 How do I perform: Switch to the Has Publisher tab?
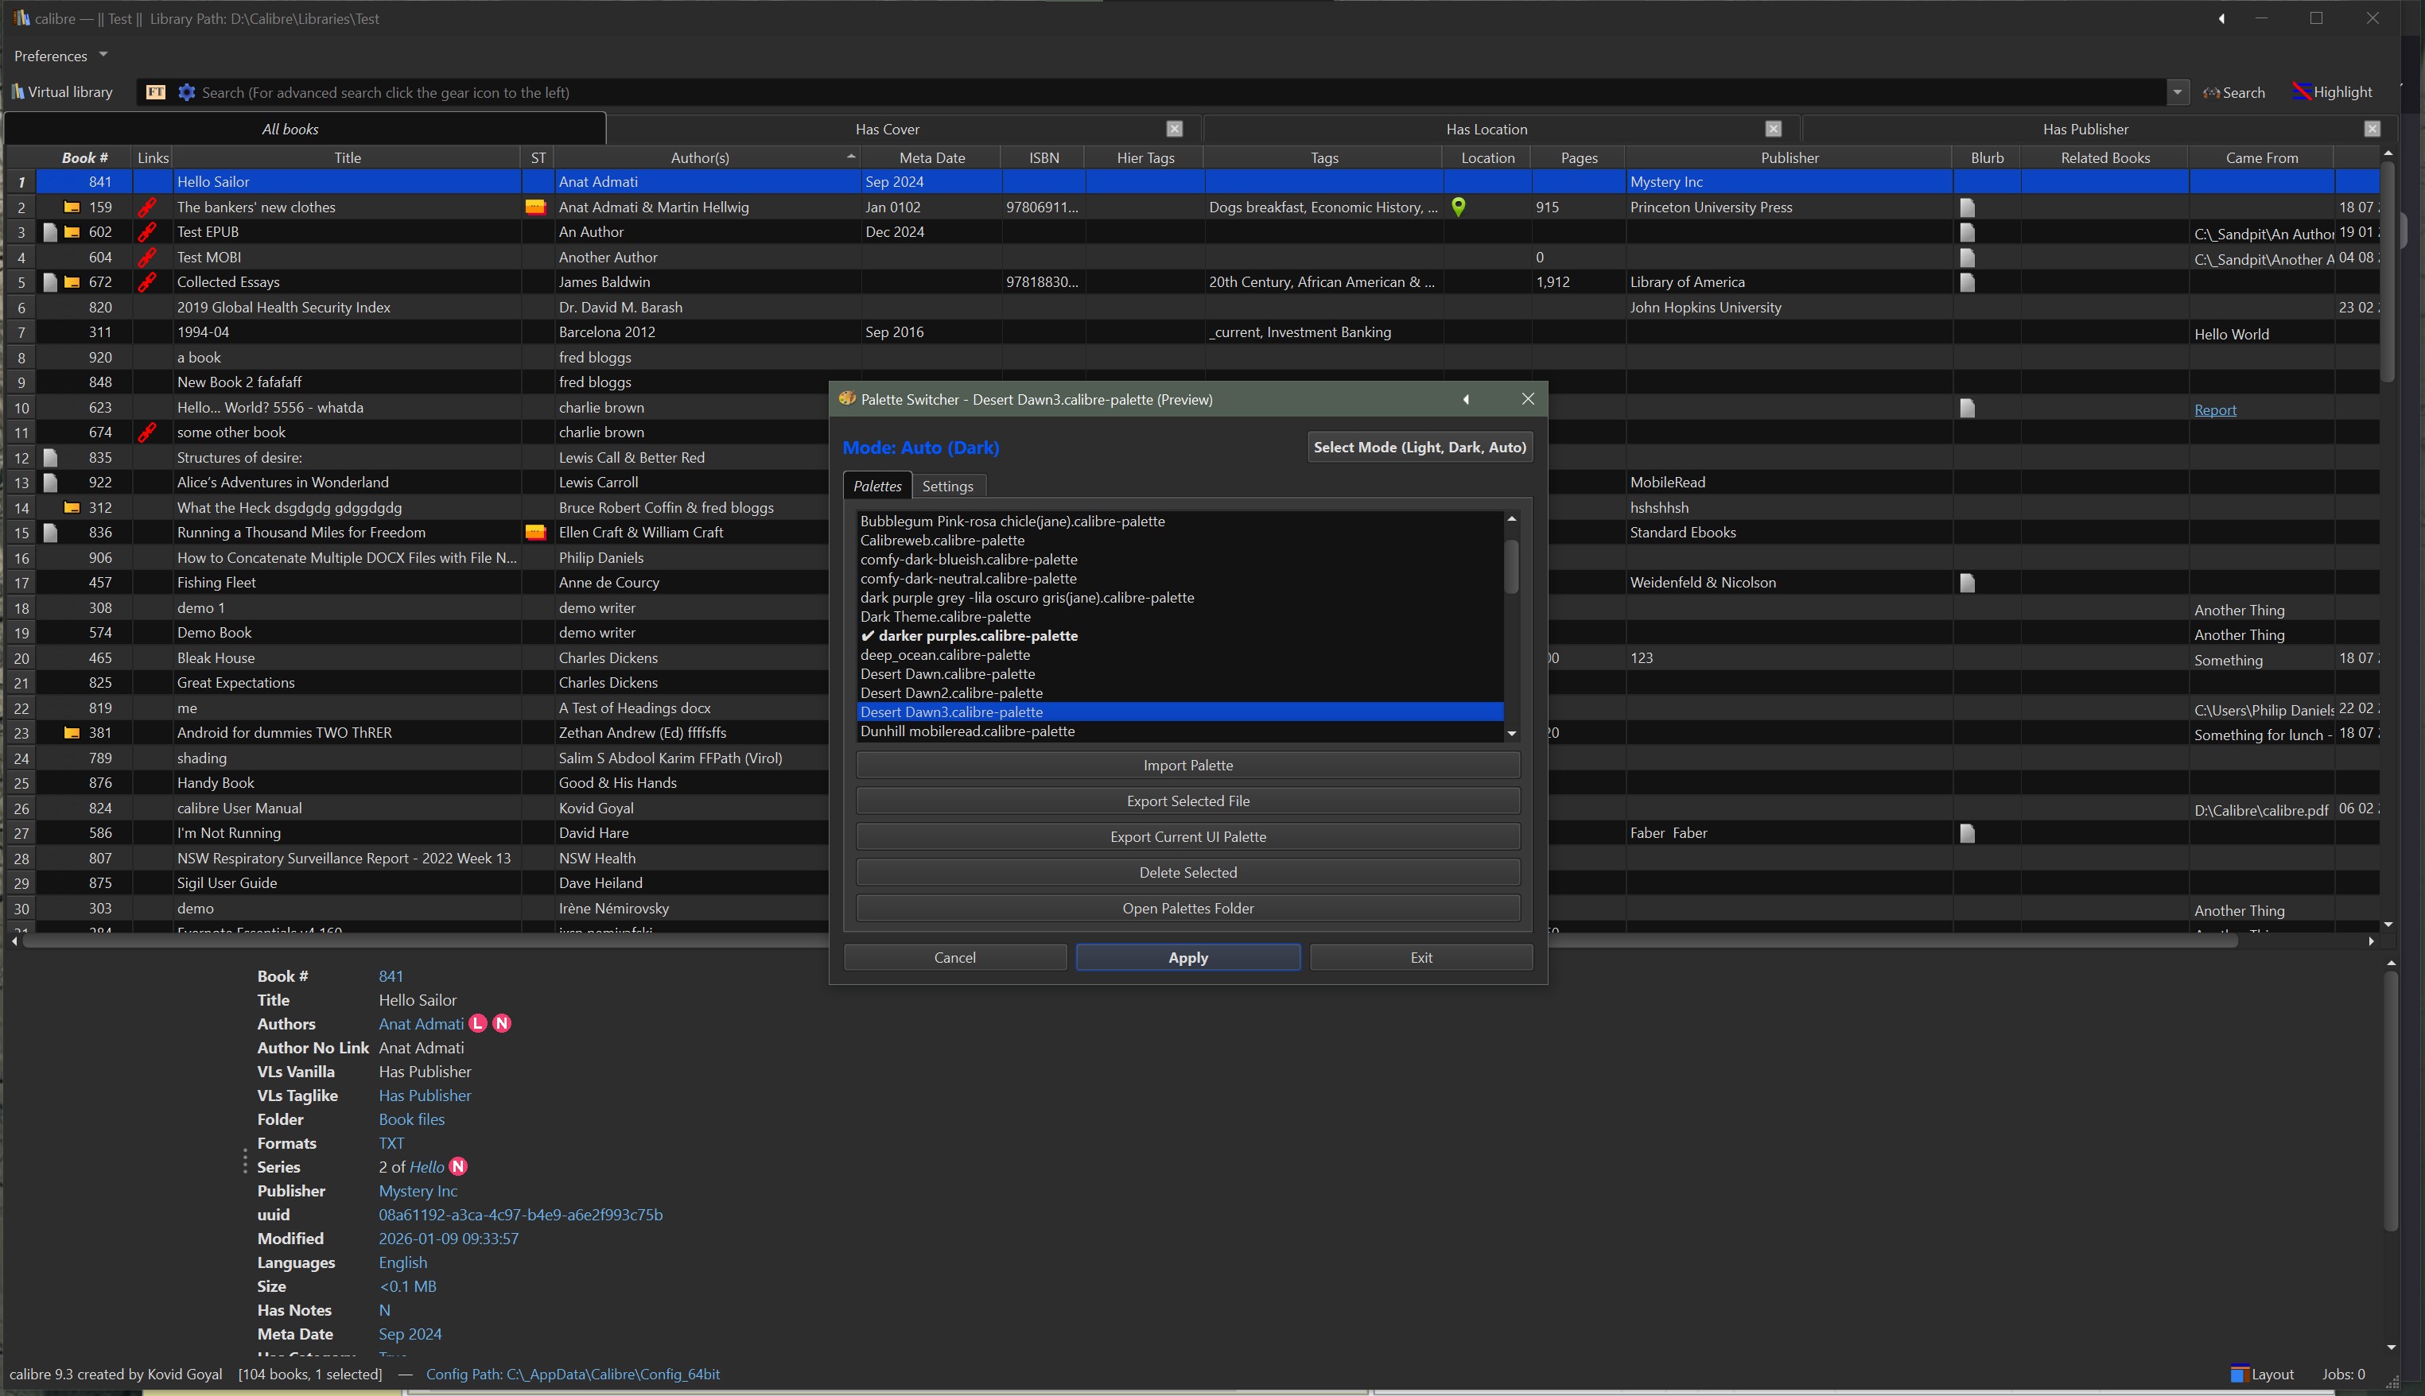2085,129
